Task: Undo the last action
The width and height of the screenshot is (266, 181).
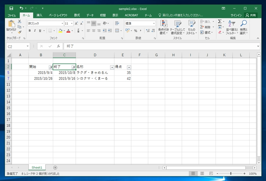Action: pos(21,8)
